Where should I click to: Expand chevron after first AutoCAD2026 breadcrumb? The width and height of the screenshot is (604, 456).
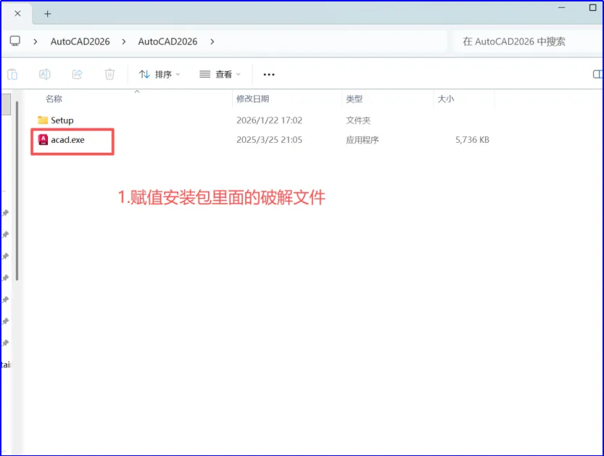pos(124,41)
